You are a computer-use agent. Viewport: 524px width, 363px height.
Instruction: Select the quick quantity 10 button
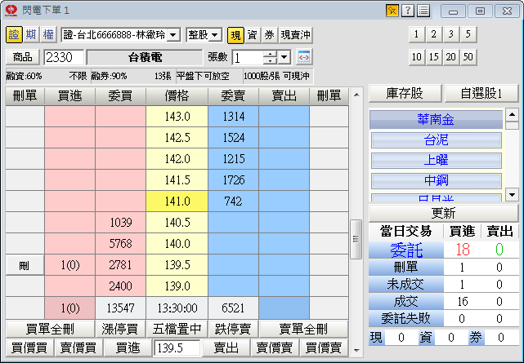[417, 57]
